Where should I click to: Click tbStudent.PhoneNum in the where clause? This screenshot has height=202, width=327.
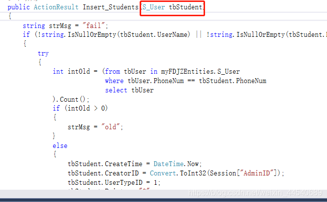(x=233, y=81)
